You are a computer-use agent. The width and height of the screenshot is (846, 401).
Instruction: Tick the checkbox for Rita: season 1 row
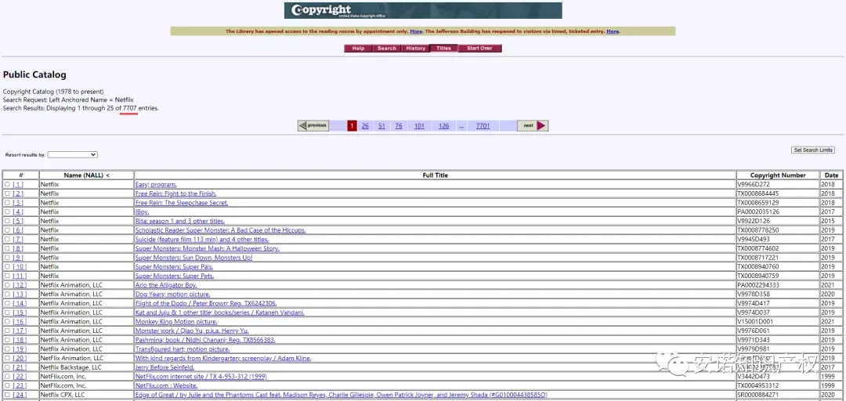(7, 222)
